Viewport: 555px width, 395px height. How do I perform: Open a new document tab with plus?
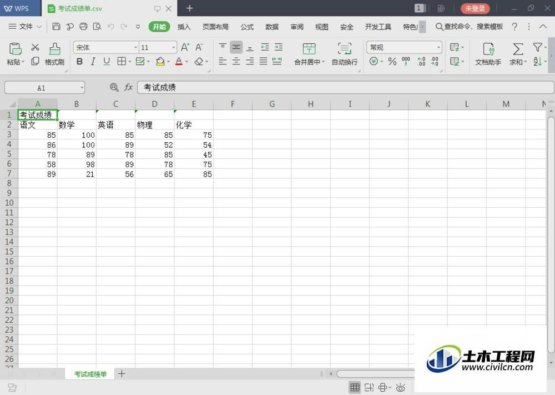tap(190, 8)
